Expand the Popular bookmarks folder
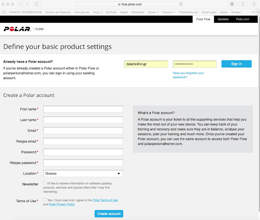This screenshot has height=220, width=260. click(169, 12)
